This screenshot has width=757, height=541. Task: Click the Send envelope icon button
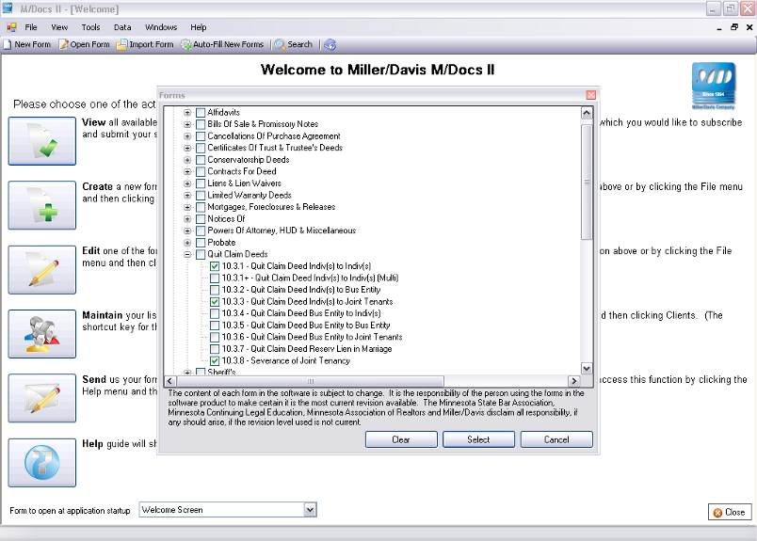tap(42, 398)
